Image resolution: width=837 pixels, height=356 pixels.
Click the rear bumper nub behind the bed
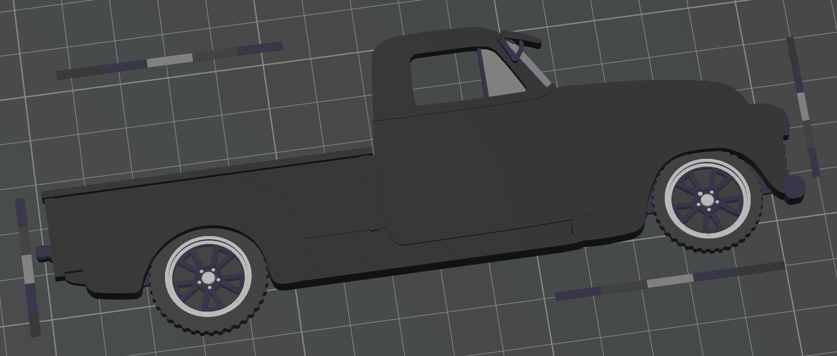coord(43,253)
